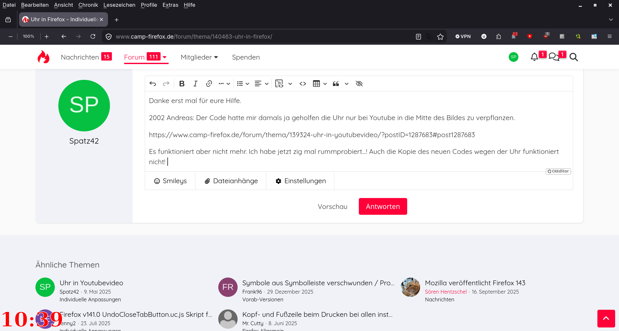The height and width of the screenshot is (331, 619).
Task: Open the Lesezeichen menu
Action: pyautogui.click(x=119, y=5)
